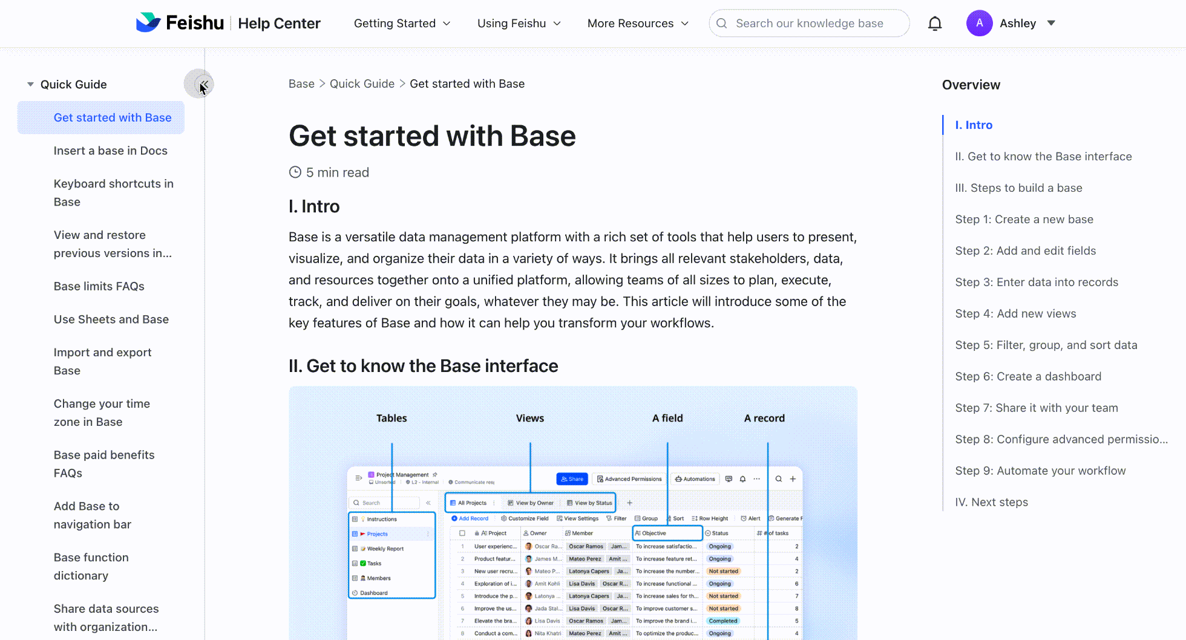Screen dimensions: 1186x640
Task: Go to Help Center home link
Action: [279, 24]
